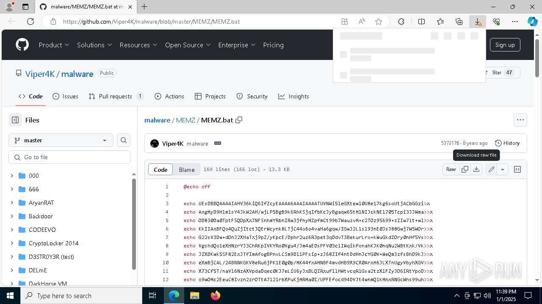Search files magnifier button in sidebar
This screenshot has width=542, height=304.
pyautogui.click(x=124, y=140)
